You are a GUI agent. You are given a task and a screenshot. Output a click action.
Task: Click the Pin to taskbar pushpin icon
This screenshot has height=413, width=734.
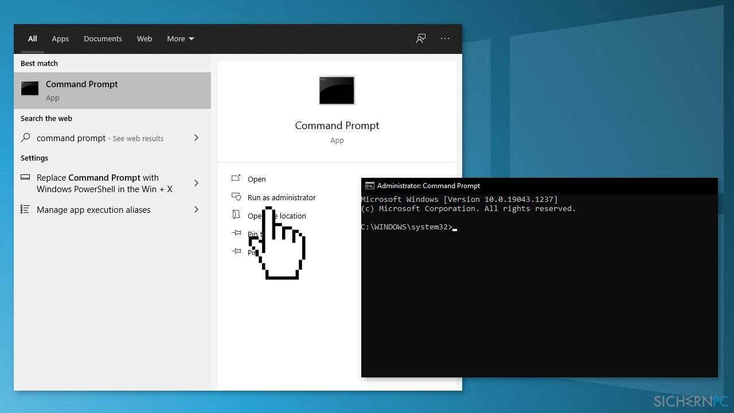pos(236,251)
